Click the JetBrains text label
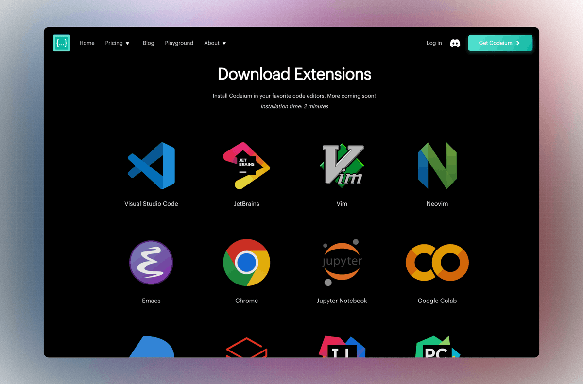583x384 pixels. pyautogui.click(x=246, y=204)
